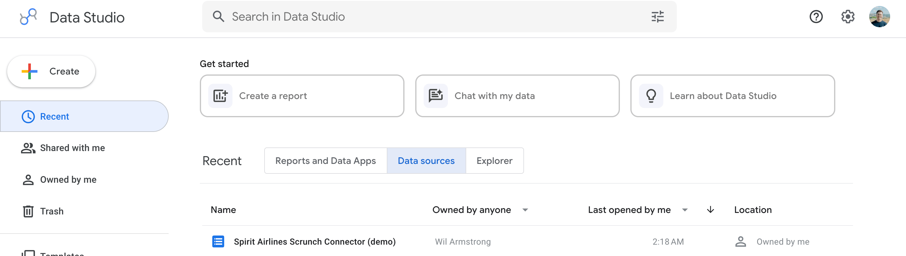This screenshot has width=906, height=256.
Task: Click the 2:18 AM last opened cell
Action: tap(668, 242)
